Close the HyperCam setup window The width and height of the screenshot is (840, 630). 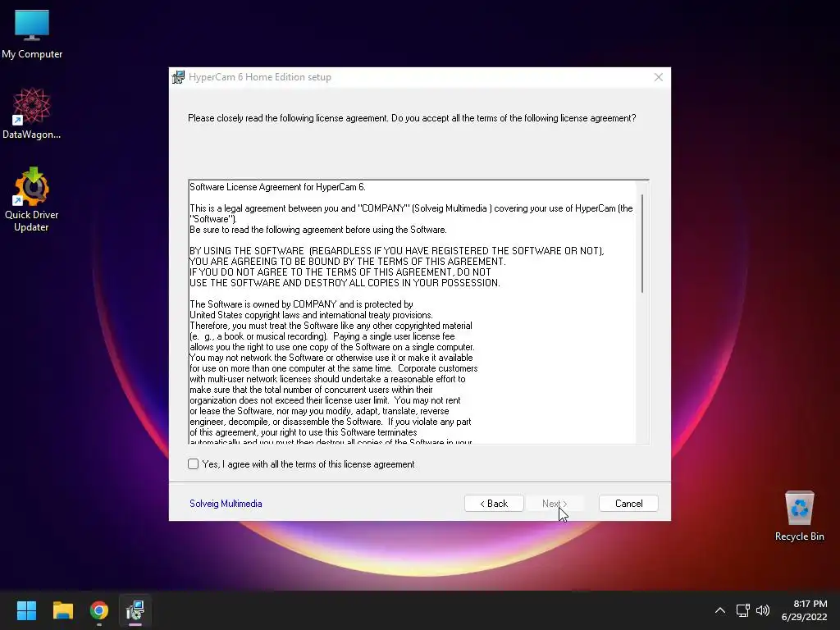point(659,77)
